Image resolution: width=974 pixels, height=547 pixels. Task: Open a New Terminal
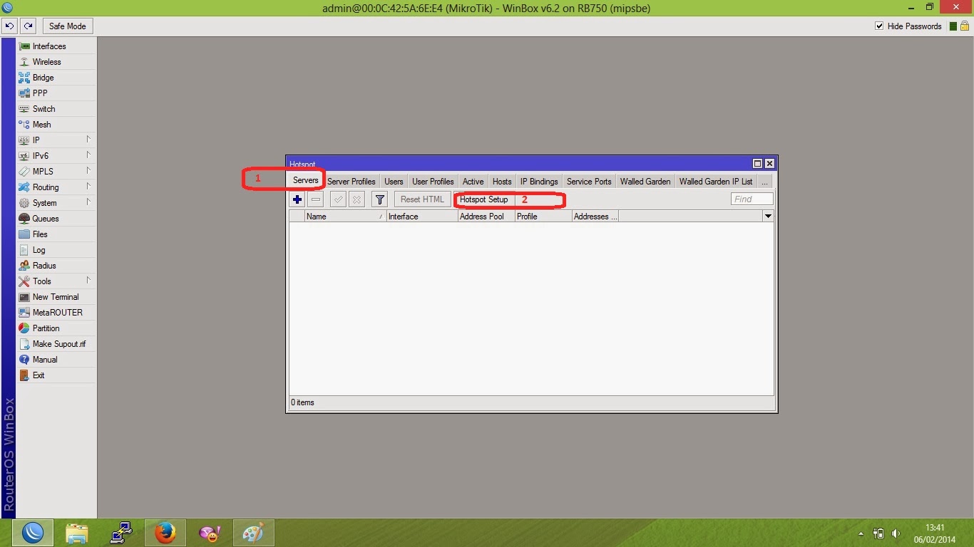tap(56, 297)
